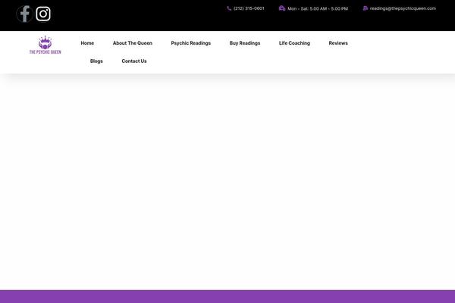Image resolution: width=455 pixels, height=303 pixels.
Task: Go to Contact Us page
Action: pyautogui.click(x=134, y=61)
